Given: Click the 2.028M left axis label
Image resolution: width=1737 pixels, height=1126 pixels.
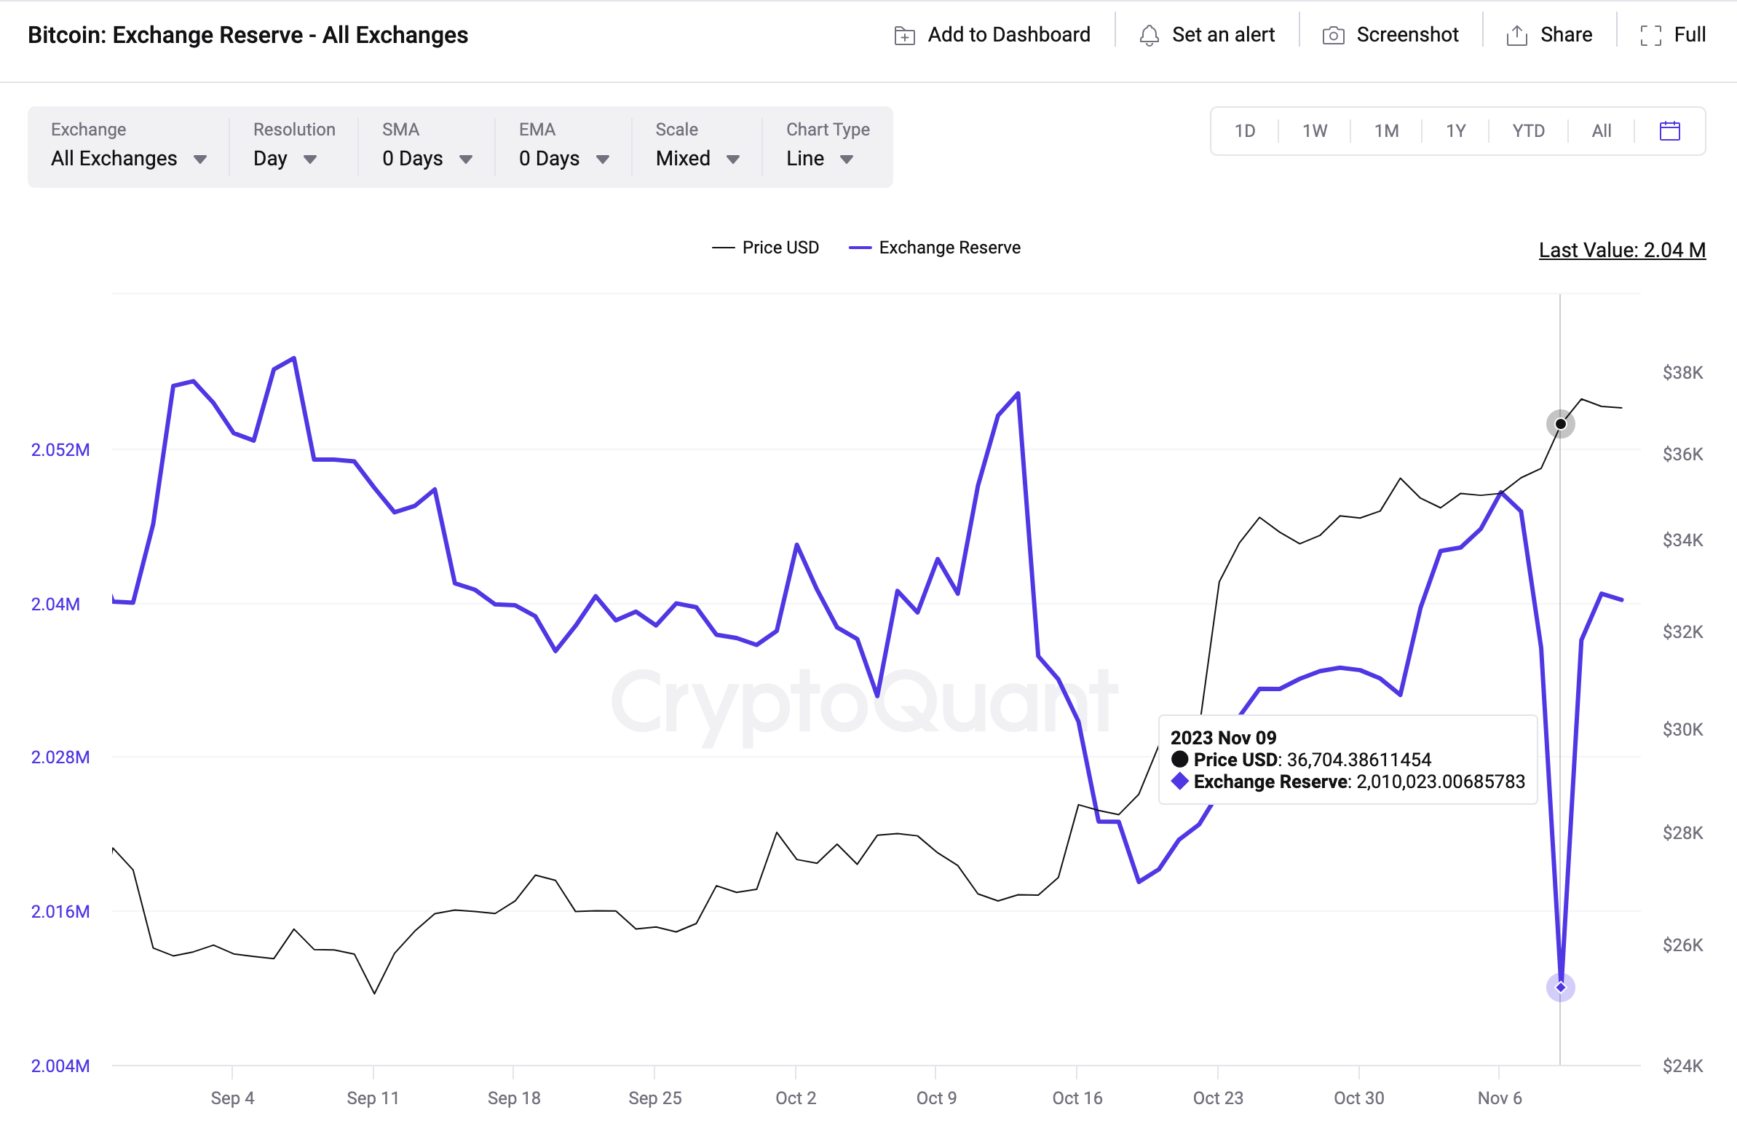Looking at the screenshot, I should coord(60,757).
